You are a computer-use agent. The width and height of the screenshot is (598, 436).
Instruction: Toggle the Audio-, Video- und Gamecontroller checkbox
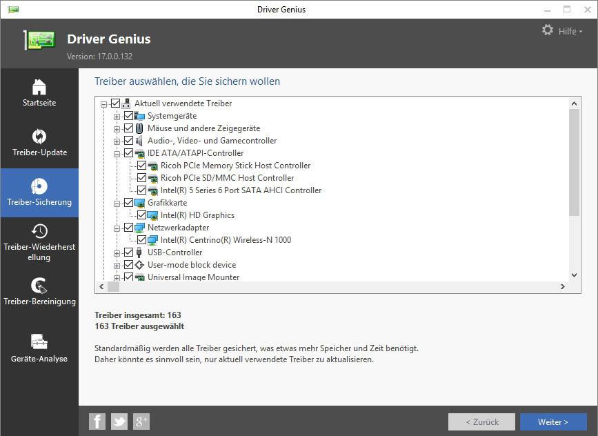point(128,141)
